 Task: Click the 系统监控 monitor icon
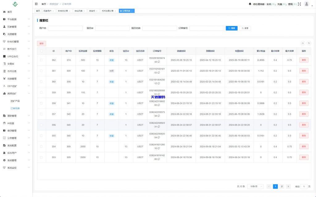[4, 168]
